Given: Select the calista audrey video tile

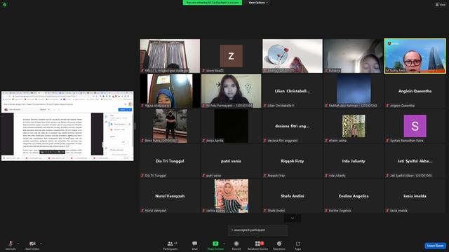Looking at the screenshot, I should (231, 196).
